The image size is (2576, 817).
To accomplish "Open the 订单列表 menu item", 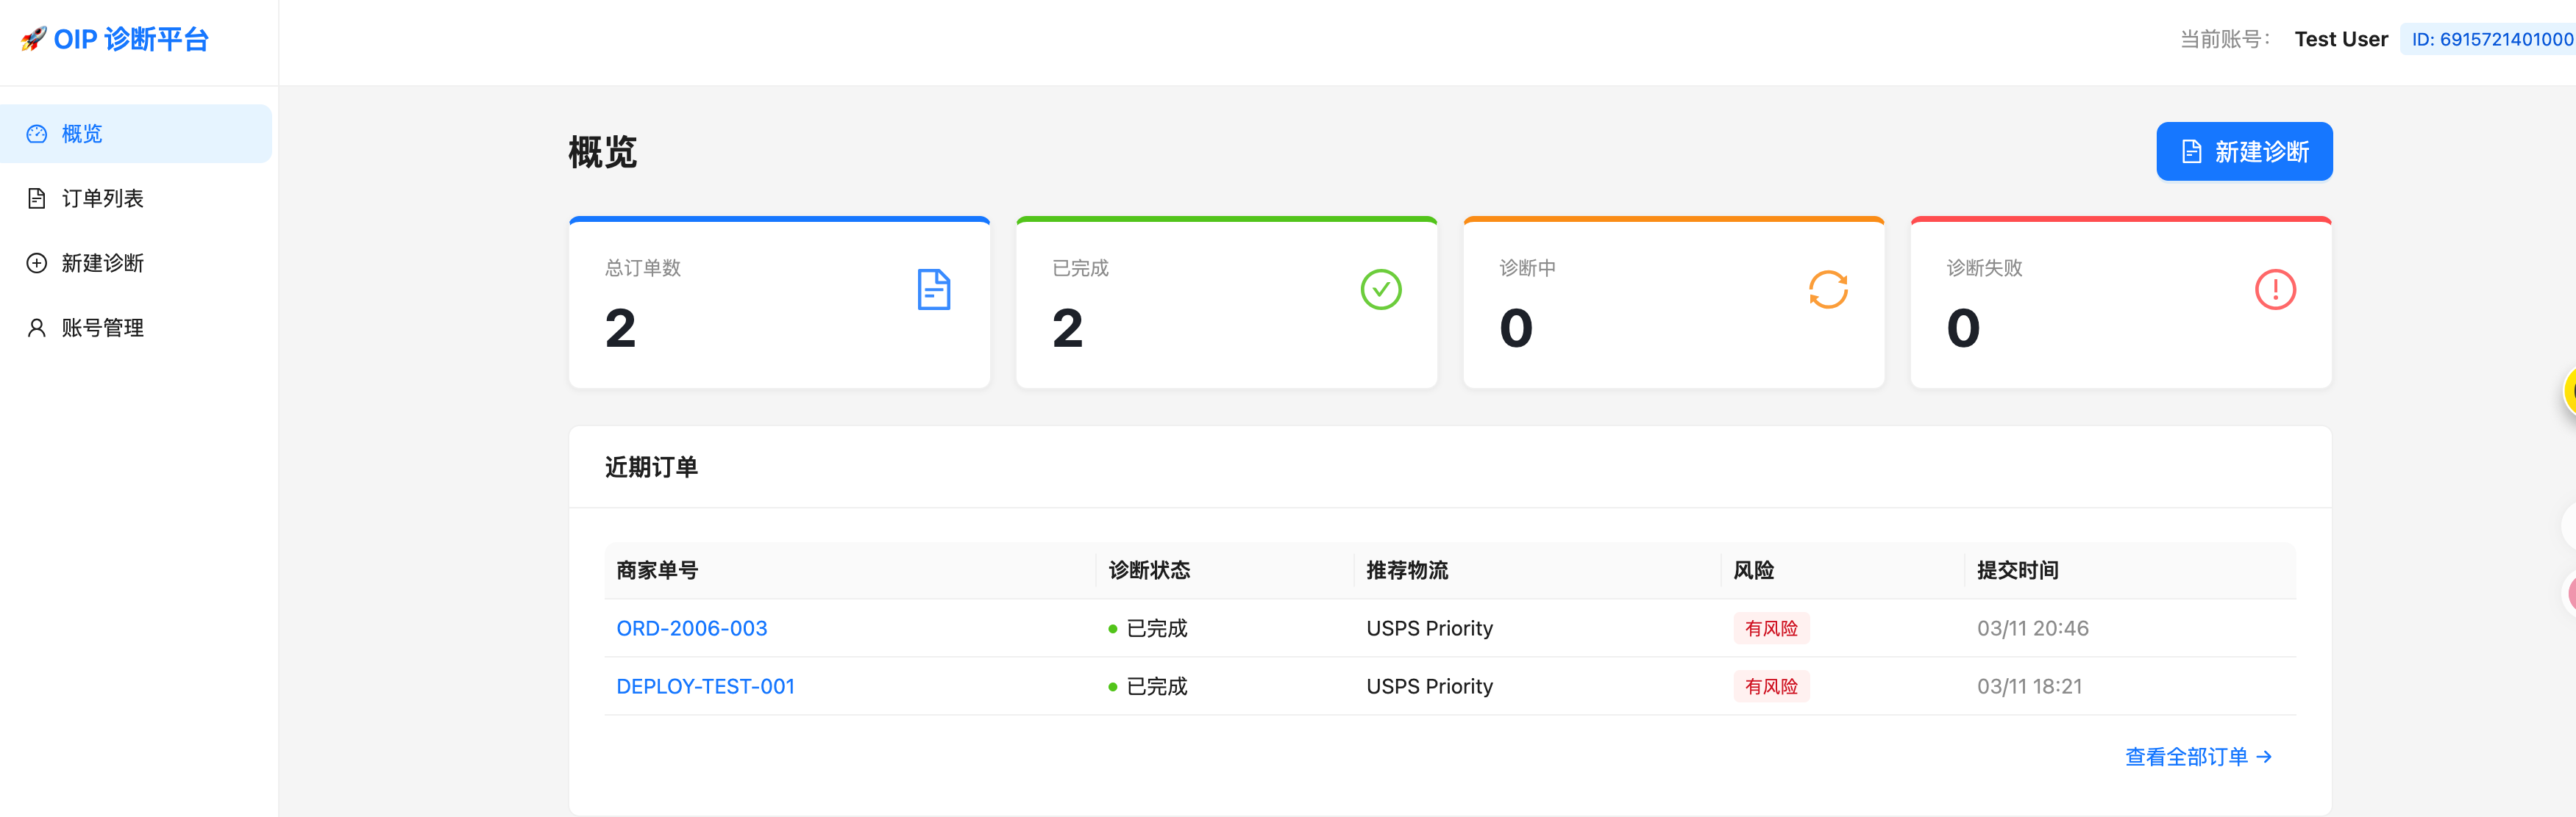I will 103,199.
